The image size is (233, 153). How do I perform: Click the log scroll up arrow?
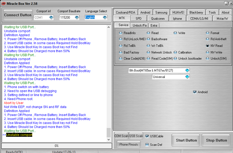point(109,27)
